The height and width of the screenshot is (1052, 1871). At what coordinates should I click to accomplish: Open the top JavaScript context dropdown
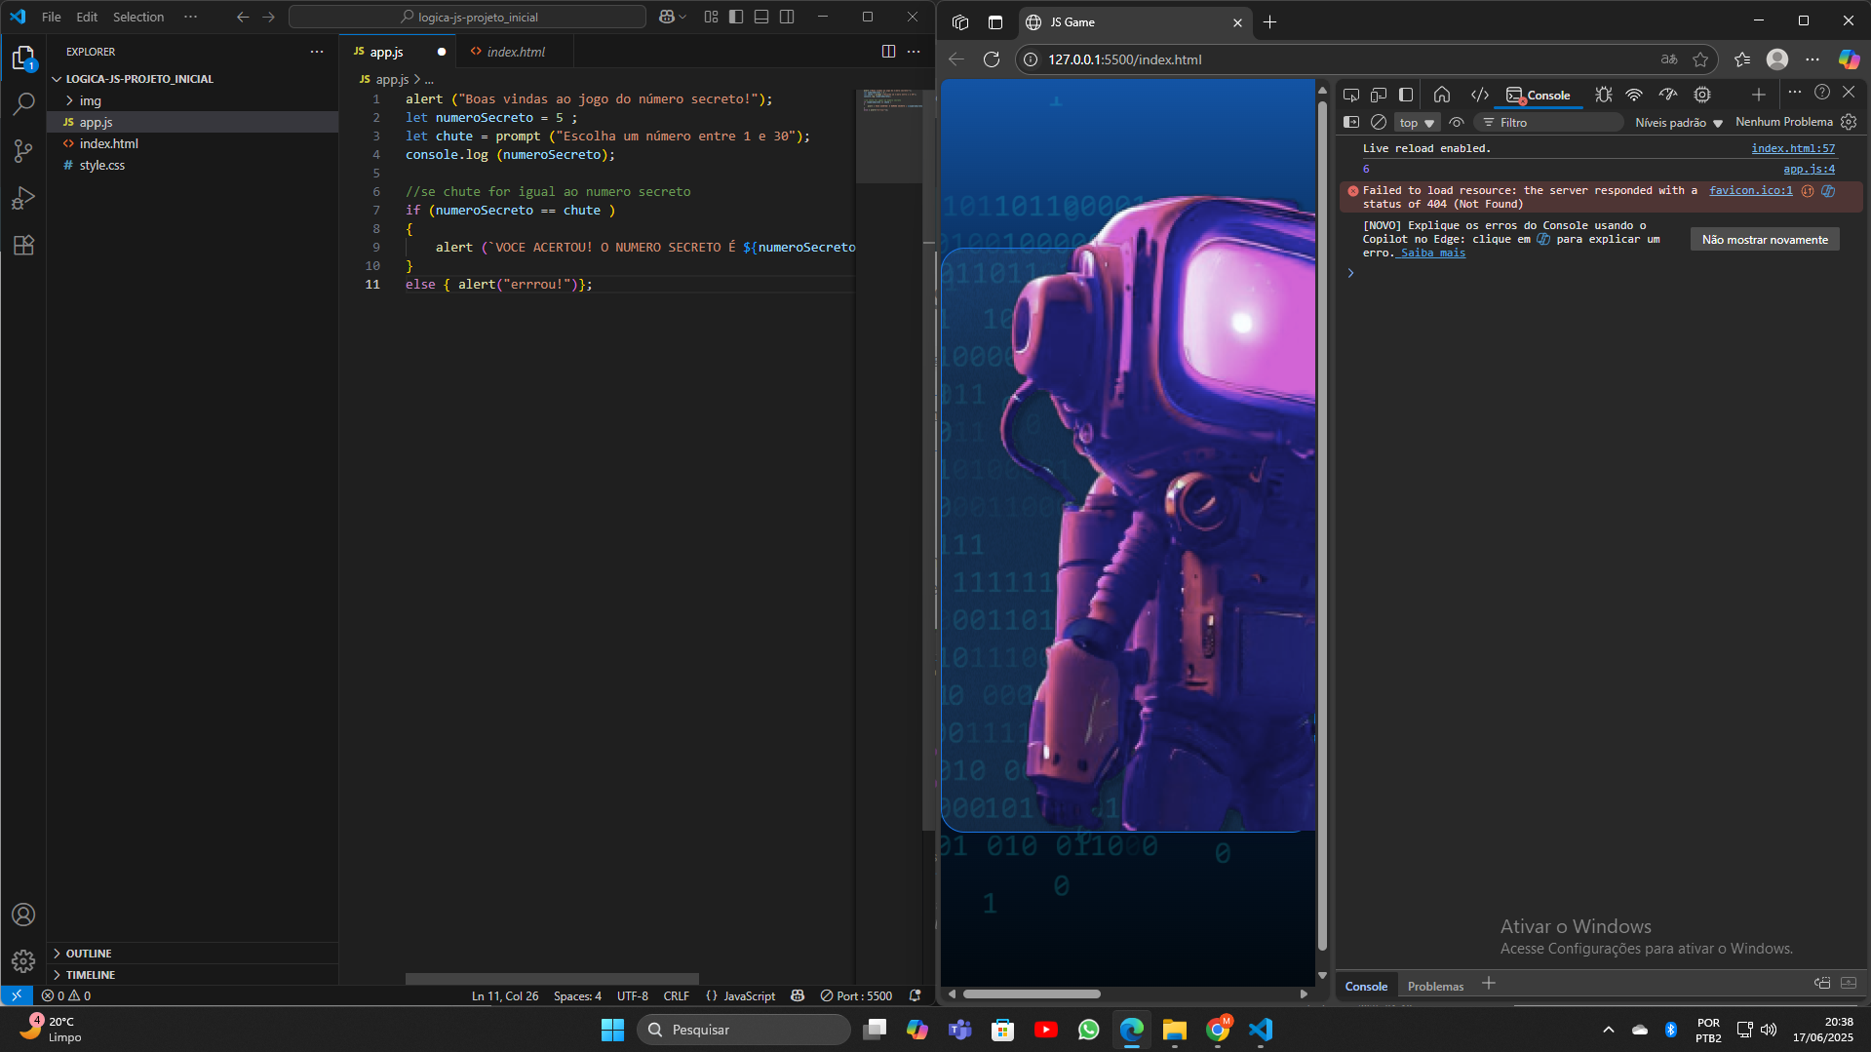tap(1417, 123)
